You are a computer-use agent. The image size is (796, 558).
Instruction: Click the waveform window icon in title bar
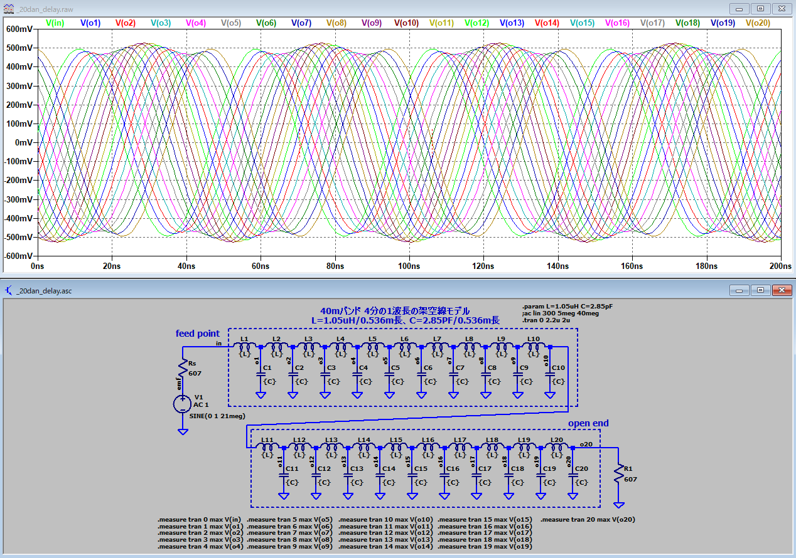click(x=9, y=9)
